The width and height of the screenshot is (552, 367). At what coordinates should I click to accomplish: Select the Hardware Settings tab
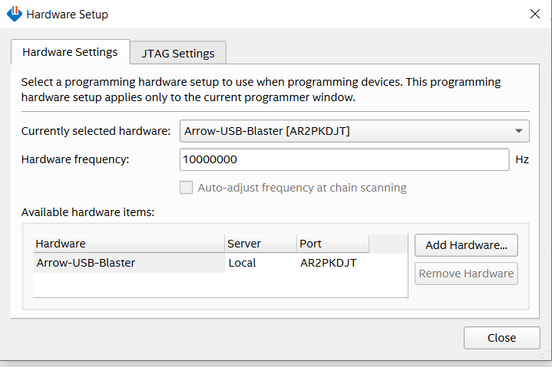click(x=70, y=52)
